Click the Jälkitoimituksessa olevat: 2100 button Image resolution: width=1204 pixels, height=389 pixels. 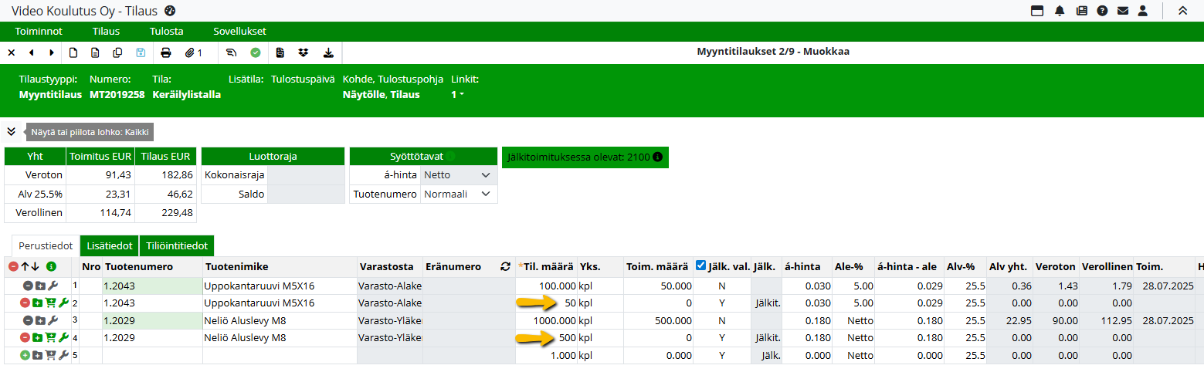click(585, 157)
